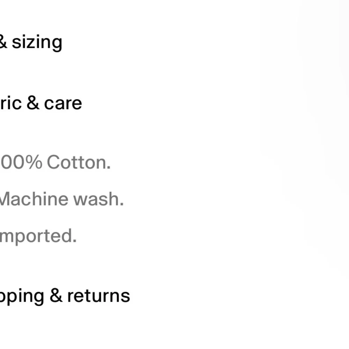The image size is (349, 349).
Task: Open the sizing details heading
Action: 31,42
